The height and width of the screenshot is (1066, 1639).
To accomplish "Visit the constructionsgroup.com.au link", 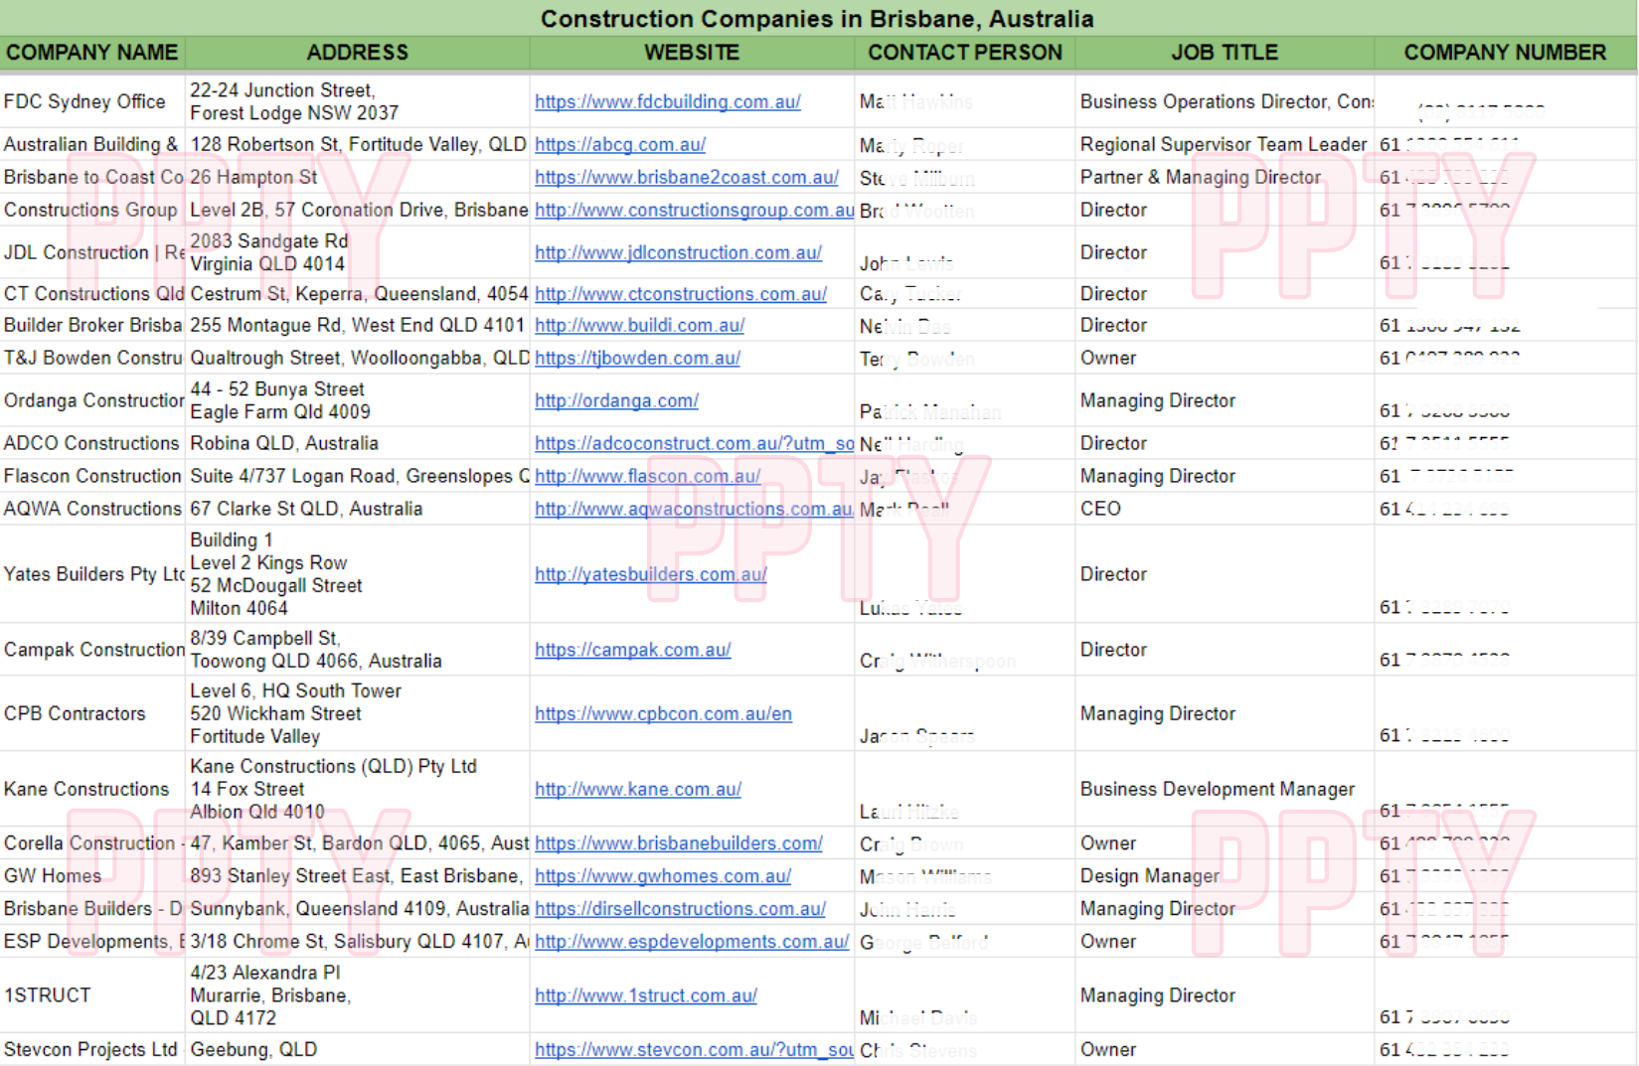I will (694, 211).
